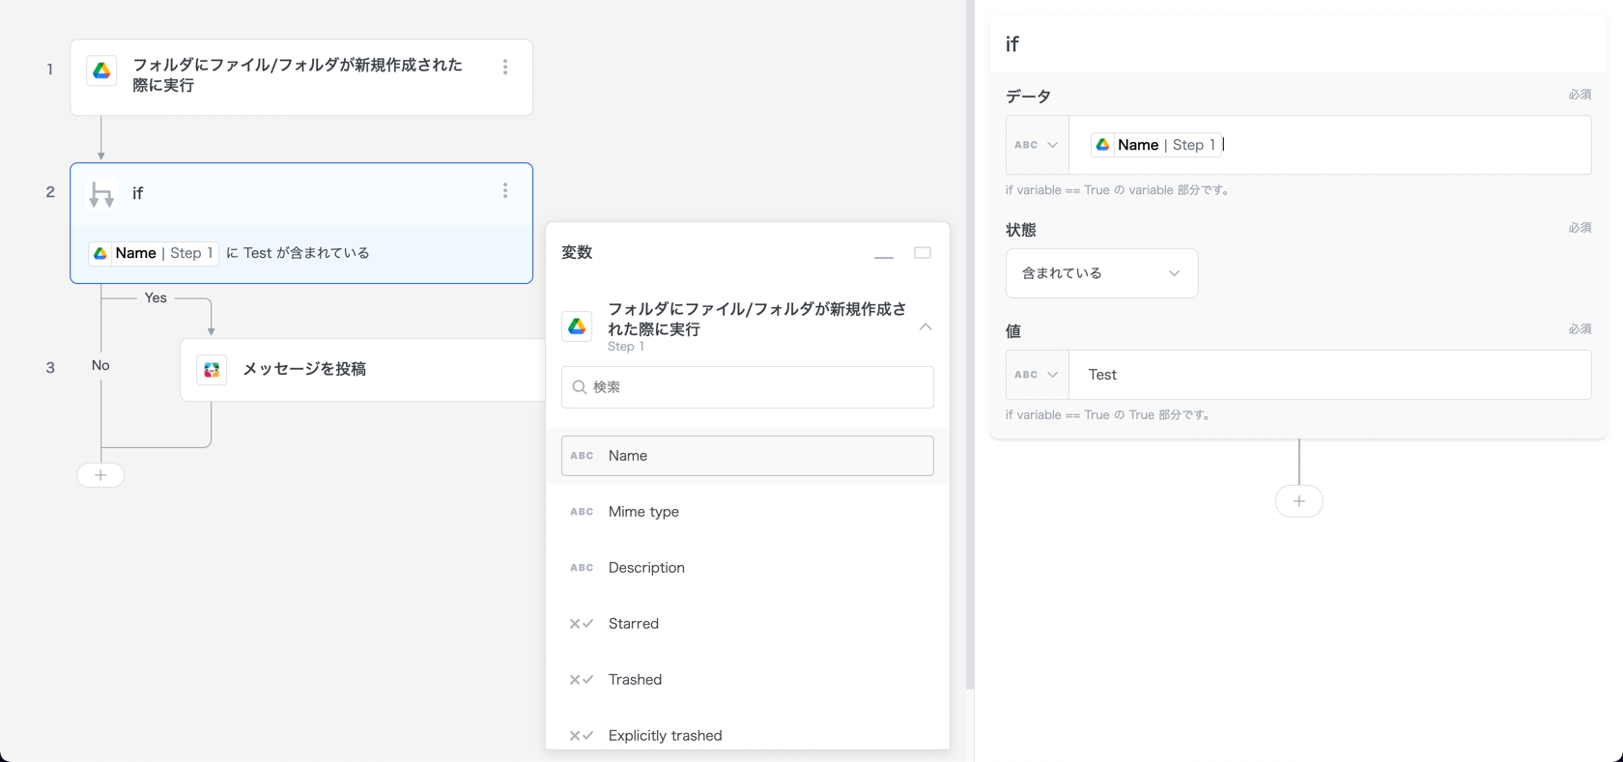Viewport: 1623px width, 762px height.
Task: Open the データ field type ABC dropdown
Action: pyautogui.click(x=1037, y=145)
